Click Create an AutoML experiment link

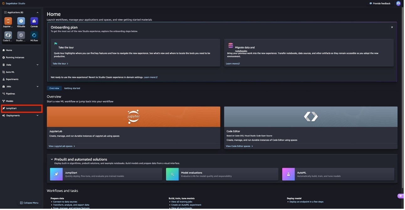click(x=186, y=205)
